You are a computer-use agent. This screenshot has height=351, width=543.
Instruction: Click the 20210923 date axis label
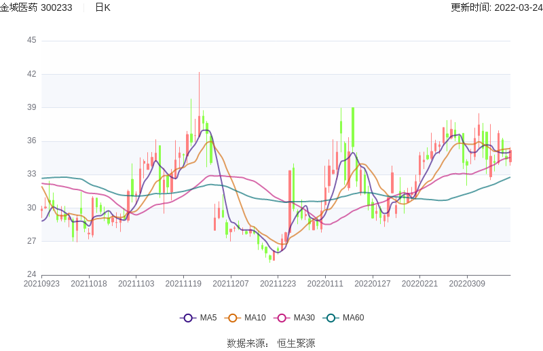[41, 283]
